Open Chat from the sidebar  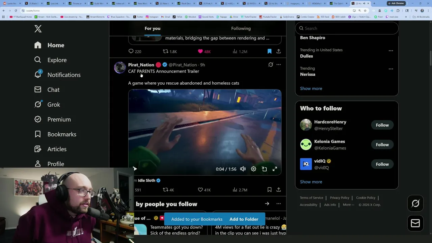(x=47, y=90)
